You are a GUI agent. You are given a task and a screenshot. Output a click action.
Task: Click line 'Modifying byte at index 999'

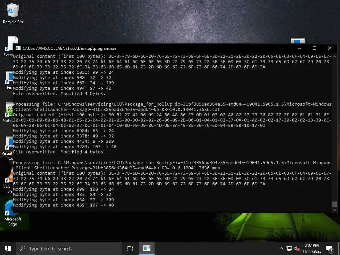63,189
